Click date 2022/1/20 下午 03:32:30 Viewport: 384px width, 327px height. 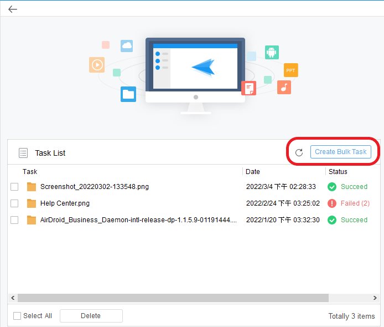point(283,220)
